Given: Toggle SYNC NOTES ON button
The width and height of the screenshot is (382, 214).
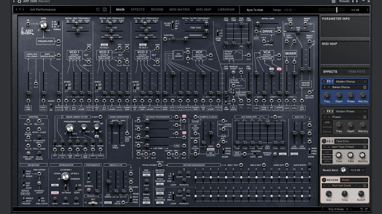Looking at the screenshot, I should click(146, 203).
